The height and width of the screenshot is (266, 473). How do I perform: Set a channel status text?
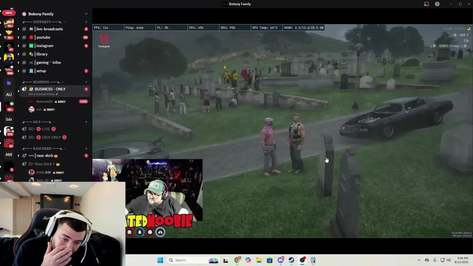[x=43, y=94]
